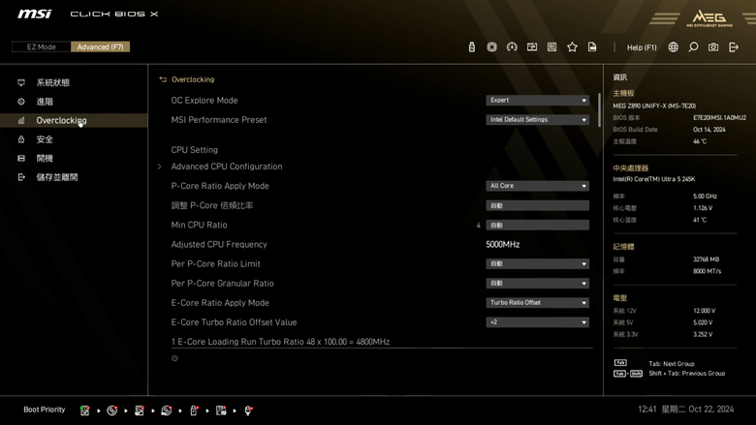
Task: Open the speedometer gauge toolbar icon
Action: tap(512, 46)
